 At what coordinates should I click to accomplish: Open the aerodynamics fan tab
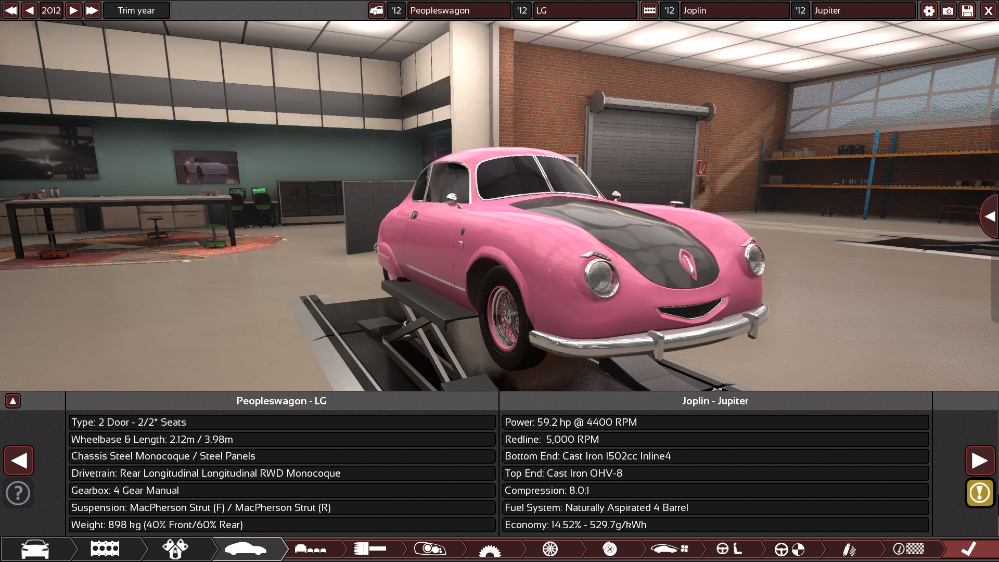click(x=670, y=549)
